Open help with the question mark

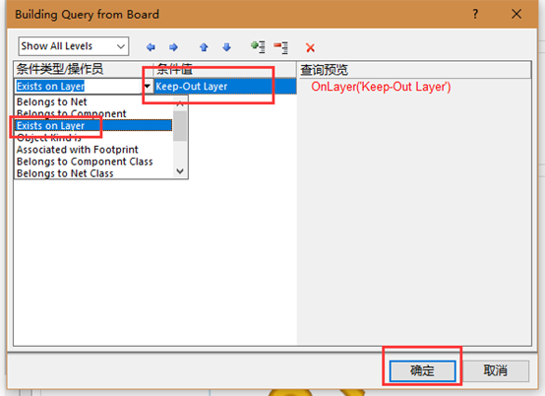(475, 14)
